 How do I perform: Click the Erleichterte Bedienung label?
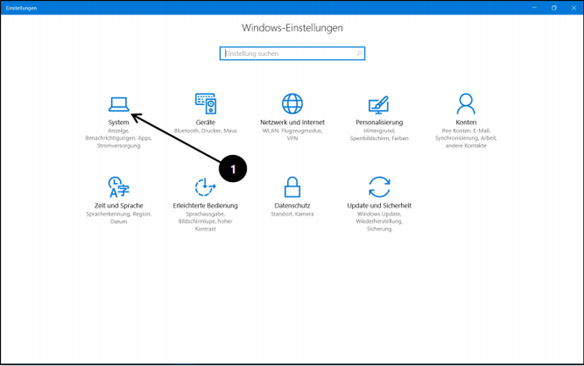tap(205, 205)
